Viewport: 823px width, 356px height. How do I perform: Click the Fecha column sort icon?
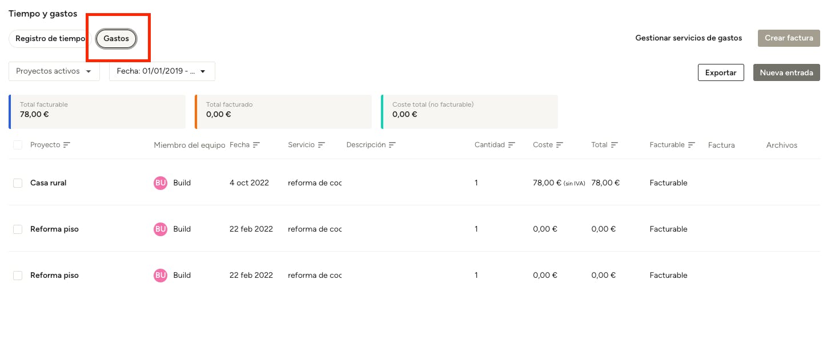click(256, 145)
